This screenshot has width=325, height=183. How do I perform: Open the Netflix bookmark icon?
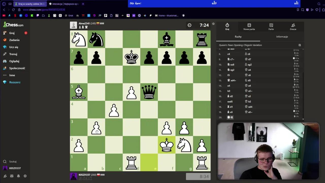(x=15, y=16)
